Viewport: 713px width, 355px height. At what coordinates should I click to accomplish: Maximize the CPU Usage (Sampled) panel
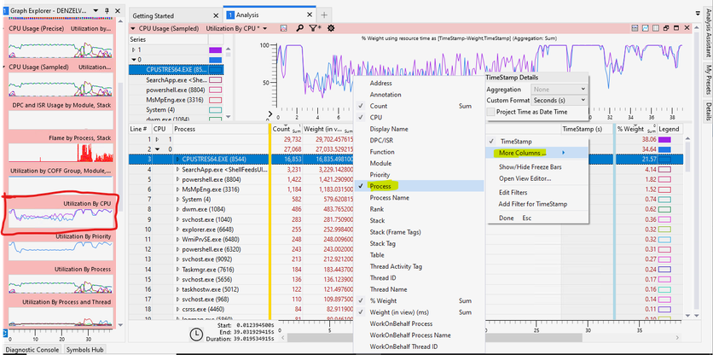pos(675,28)
